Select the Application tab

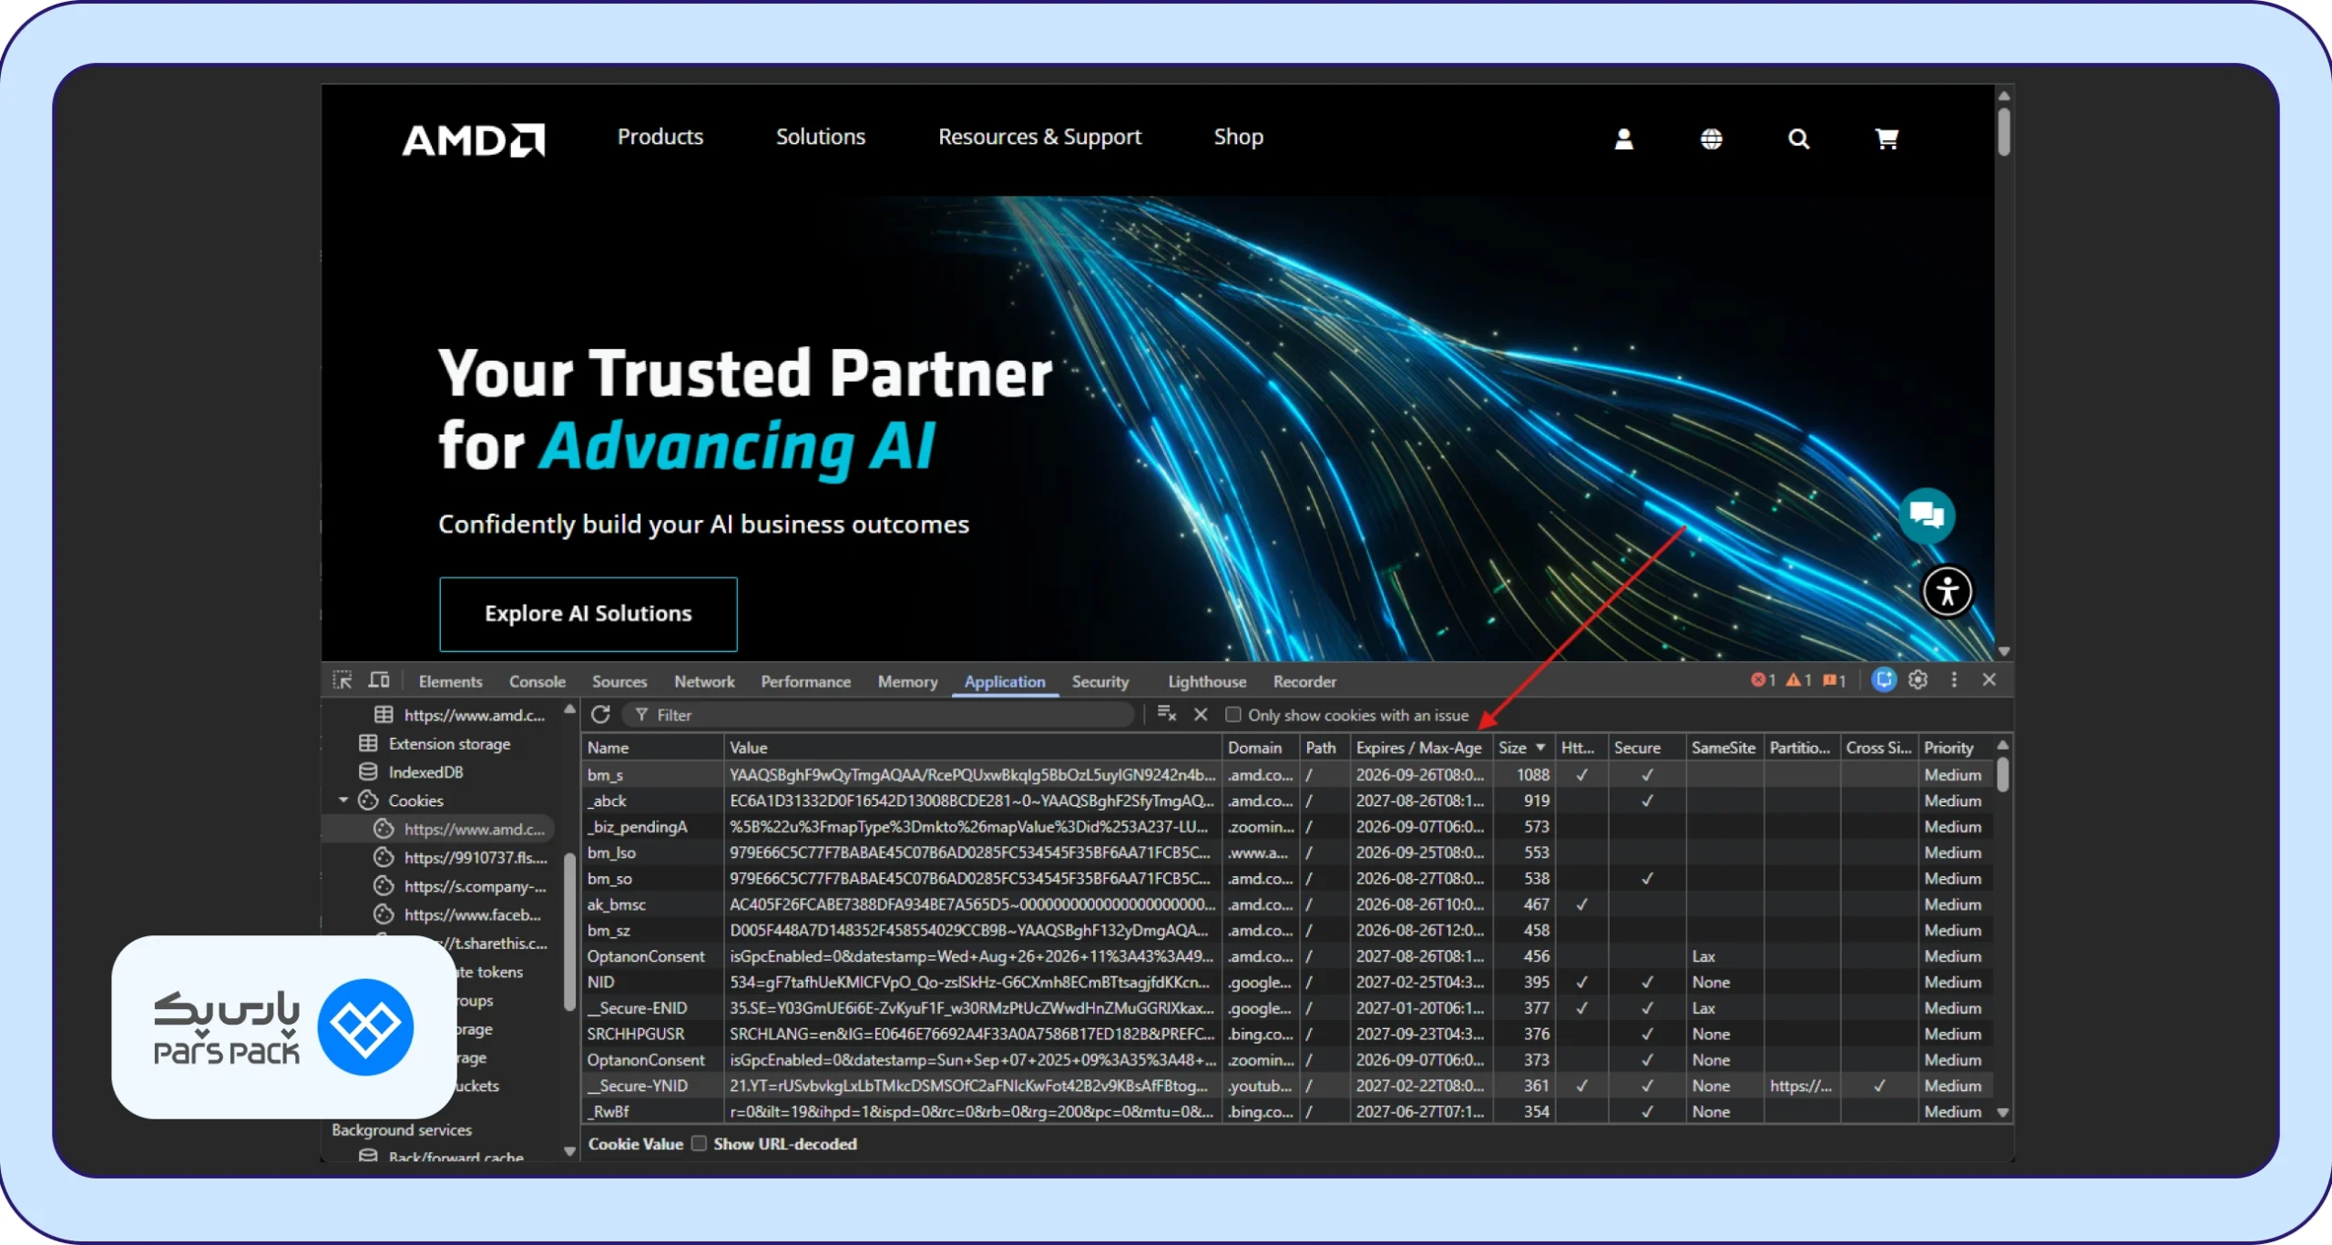point(1005,681)
